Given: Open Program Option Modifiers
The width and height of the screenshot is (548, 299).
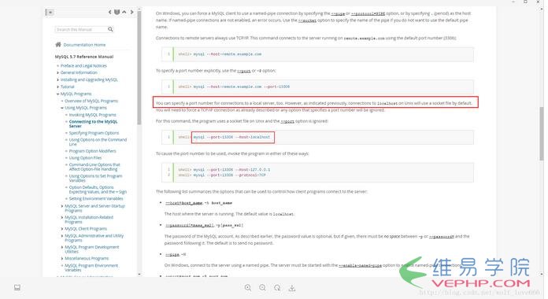Looking at the screenshot, I should point(92,151).
